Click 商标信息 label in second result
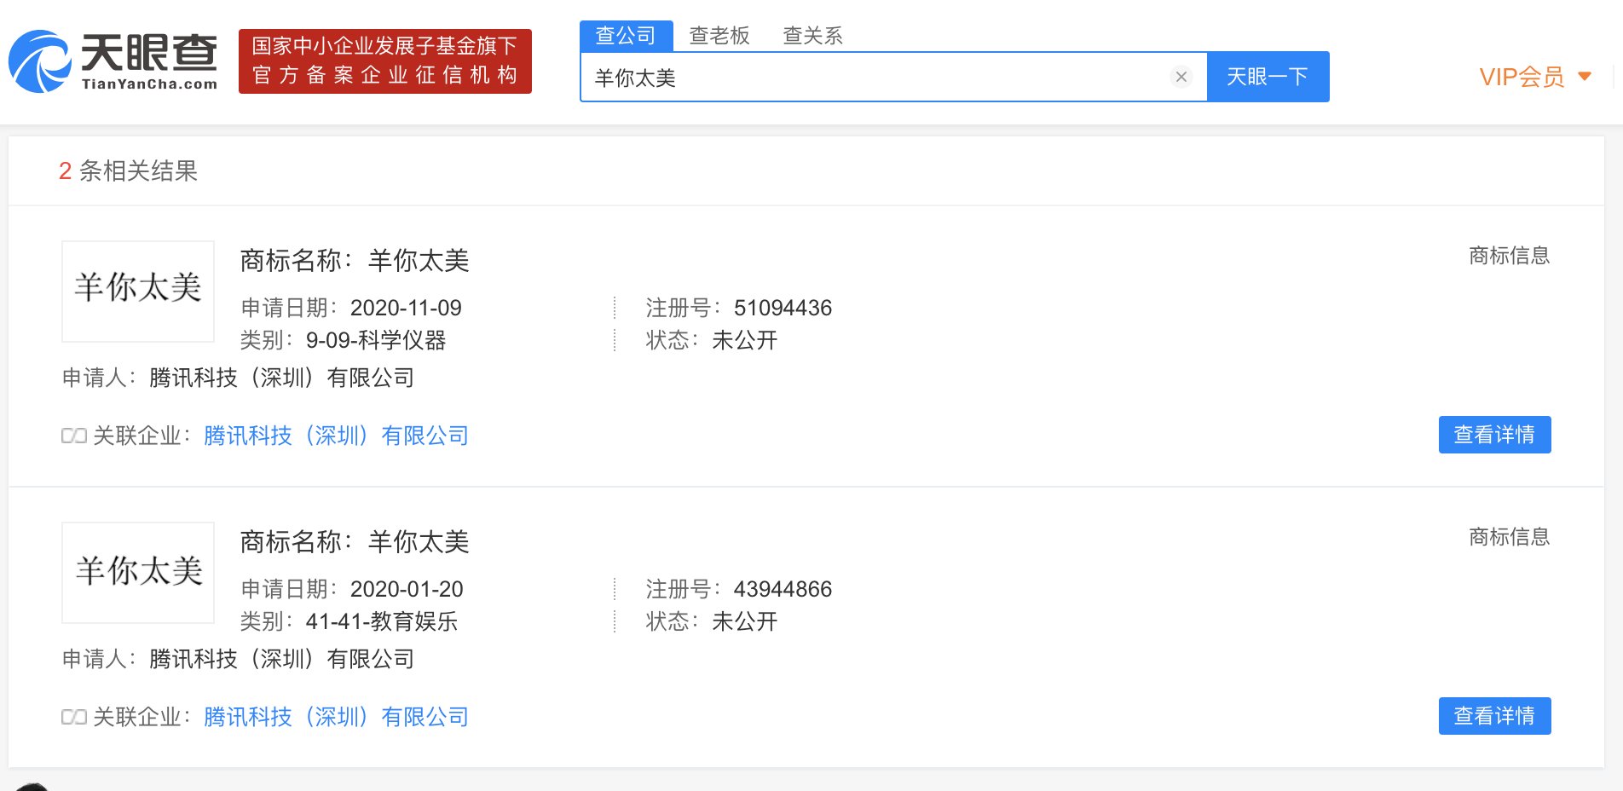This screenshot has height=791, width=1623. 1510,537
